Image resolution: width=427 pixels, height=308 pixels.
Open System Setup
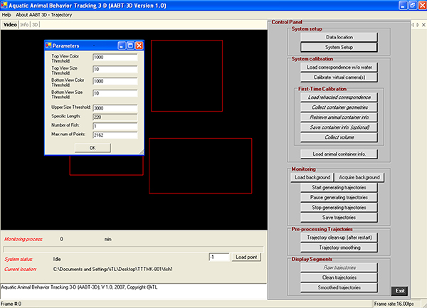pos(339,48)
